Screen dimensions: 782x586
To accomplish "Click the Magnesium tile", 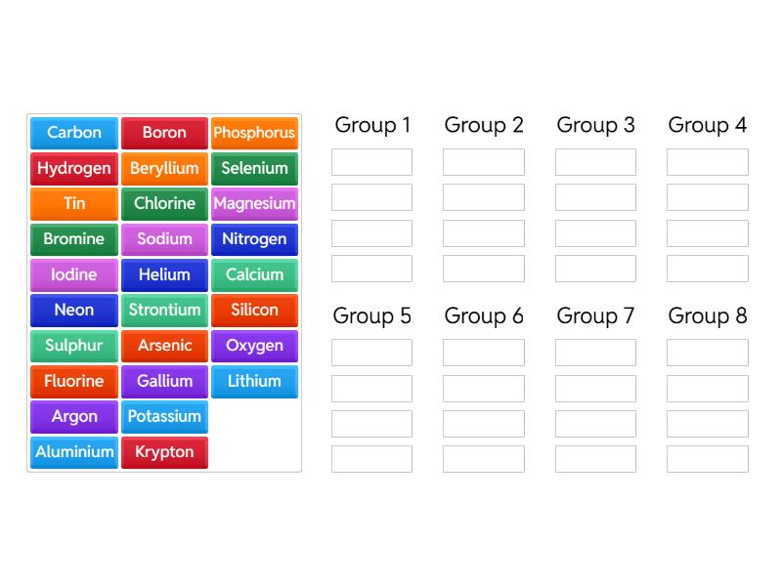I will (x=254, y=204).
